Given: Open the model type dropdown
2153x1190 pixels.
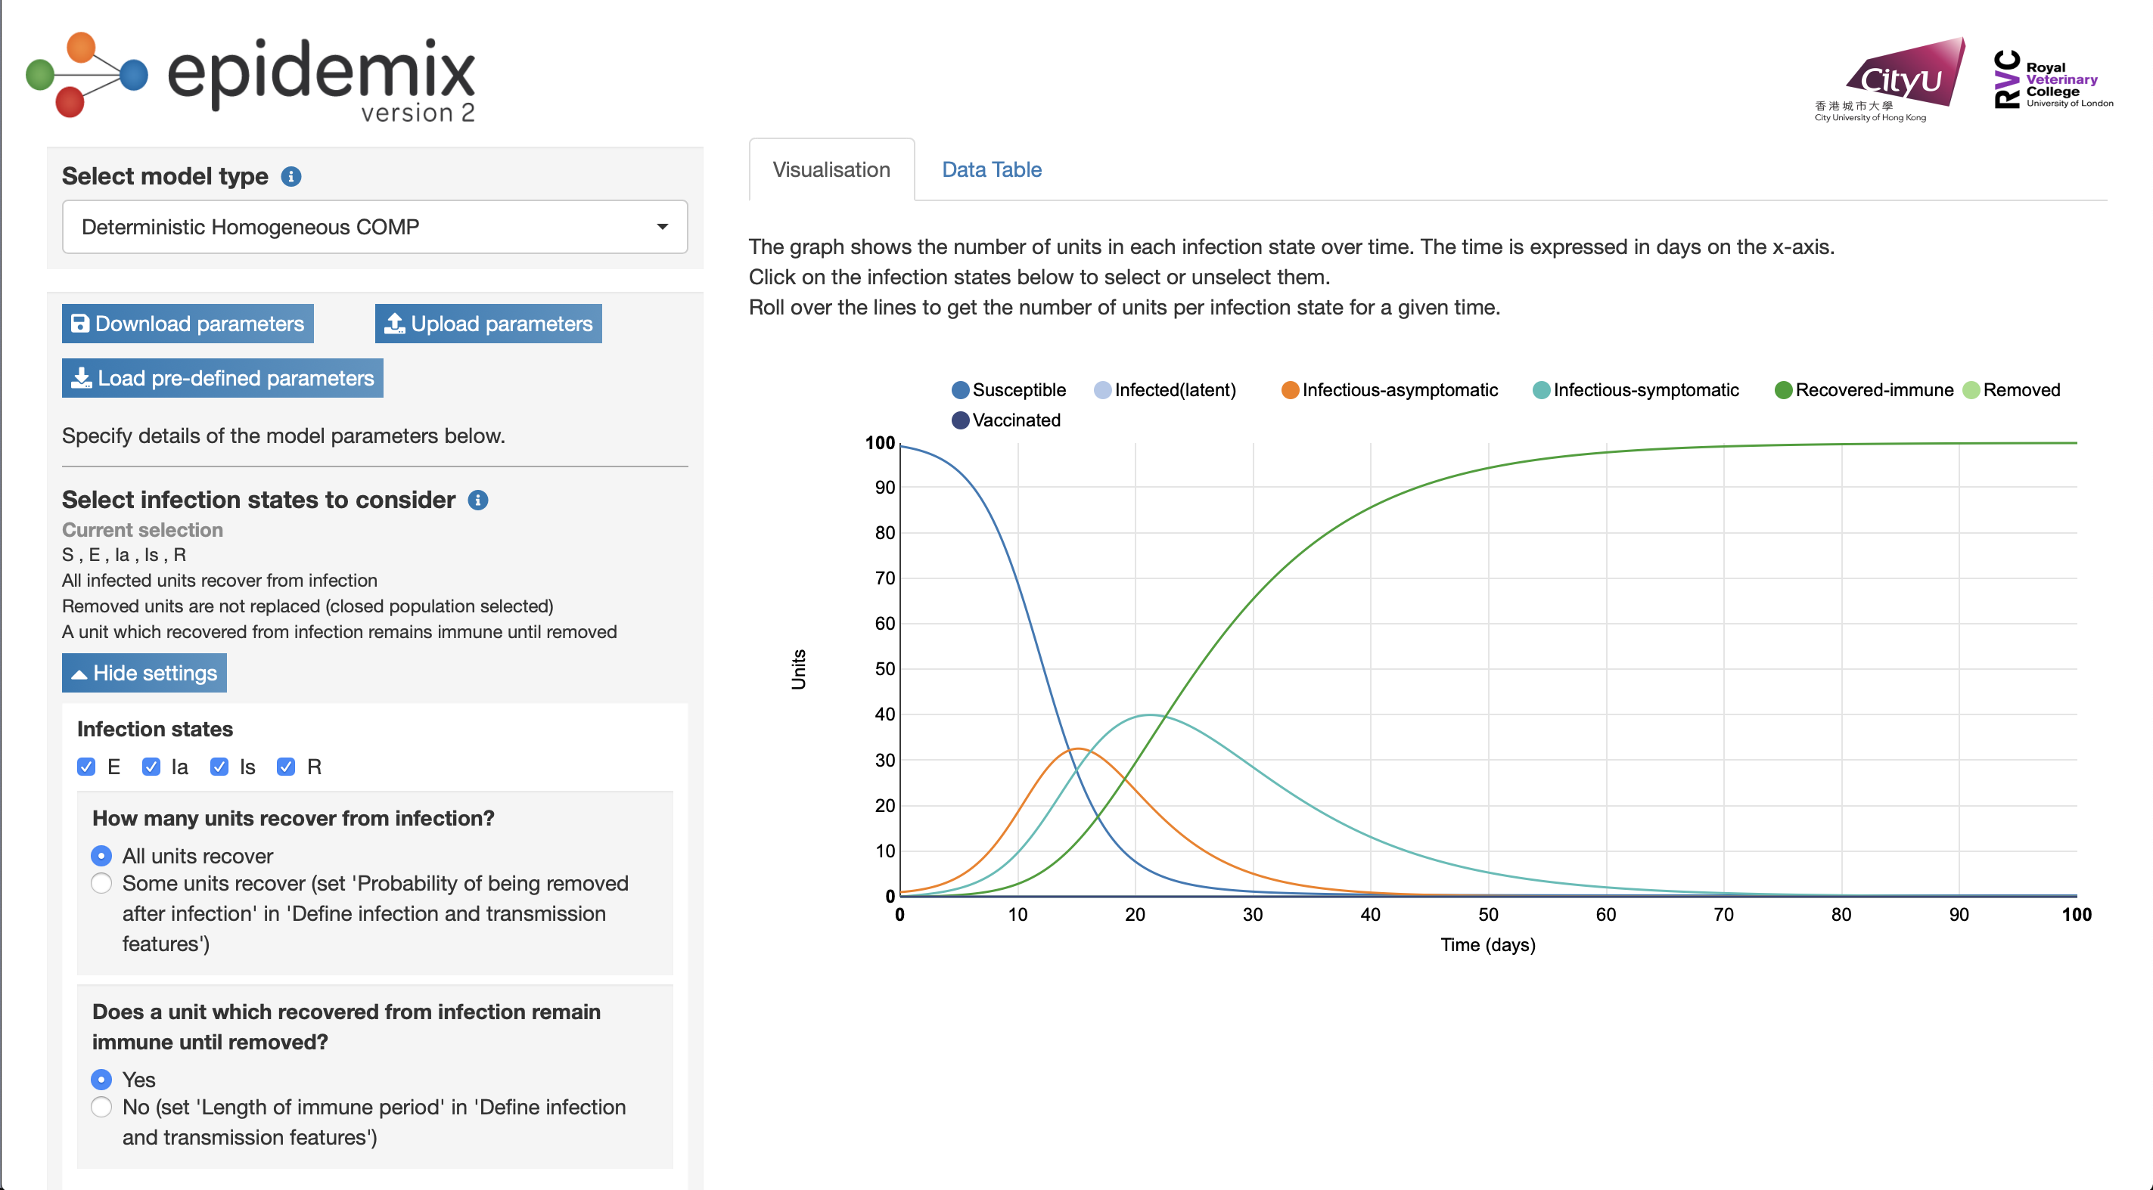Looking at the screenshot, I should click(x=374, y=227).
